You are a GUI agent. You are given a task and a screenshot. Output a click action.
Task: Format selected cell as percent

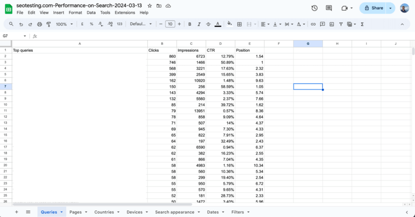pos(91,24)
